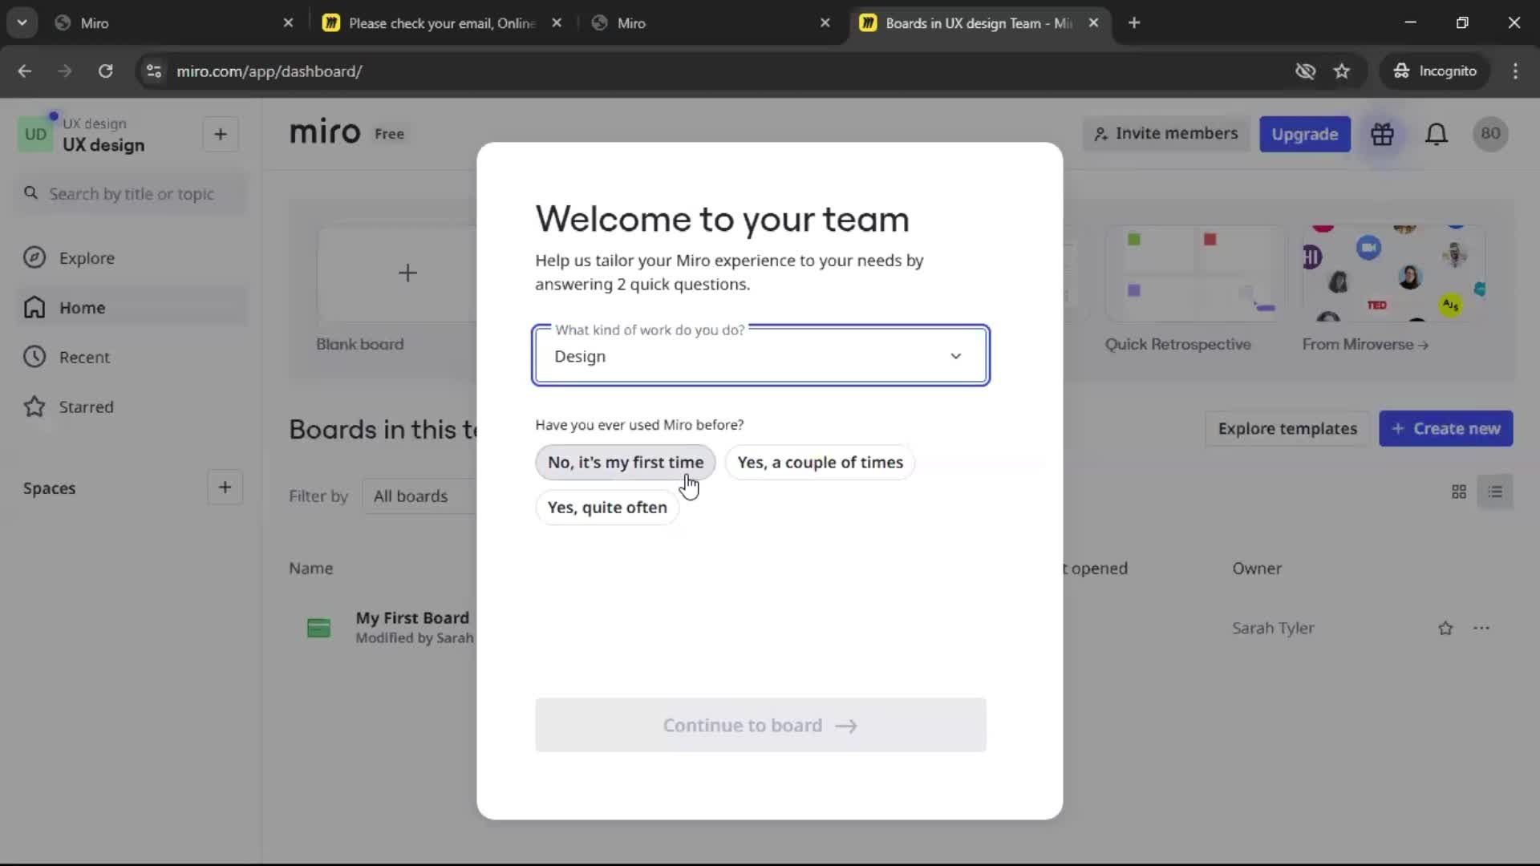Click the Free plan badge
This screenshot has height=866, width=1540.
389,134
